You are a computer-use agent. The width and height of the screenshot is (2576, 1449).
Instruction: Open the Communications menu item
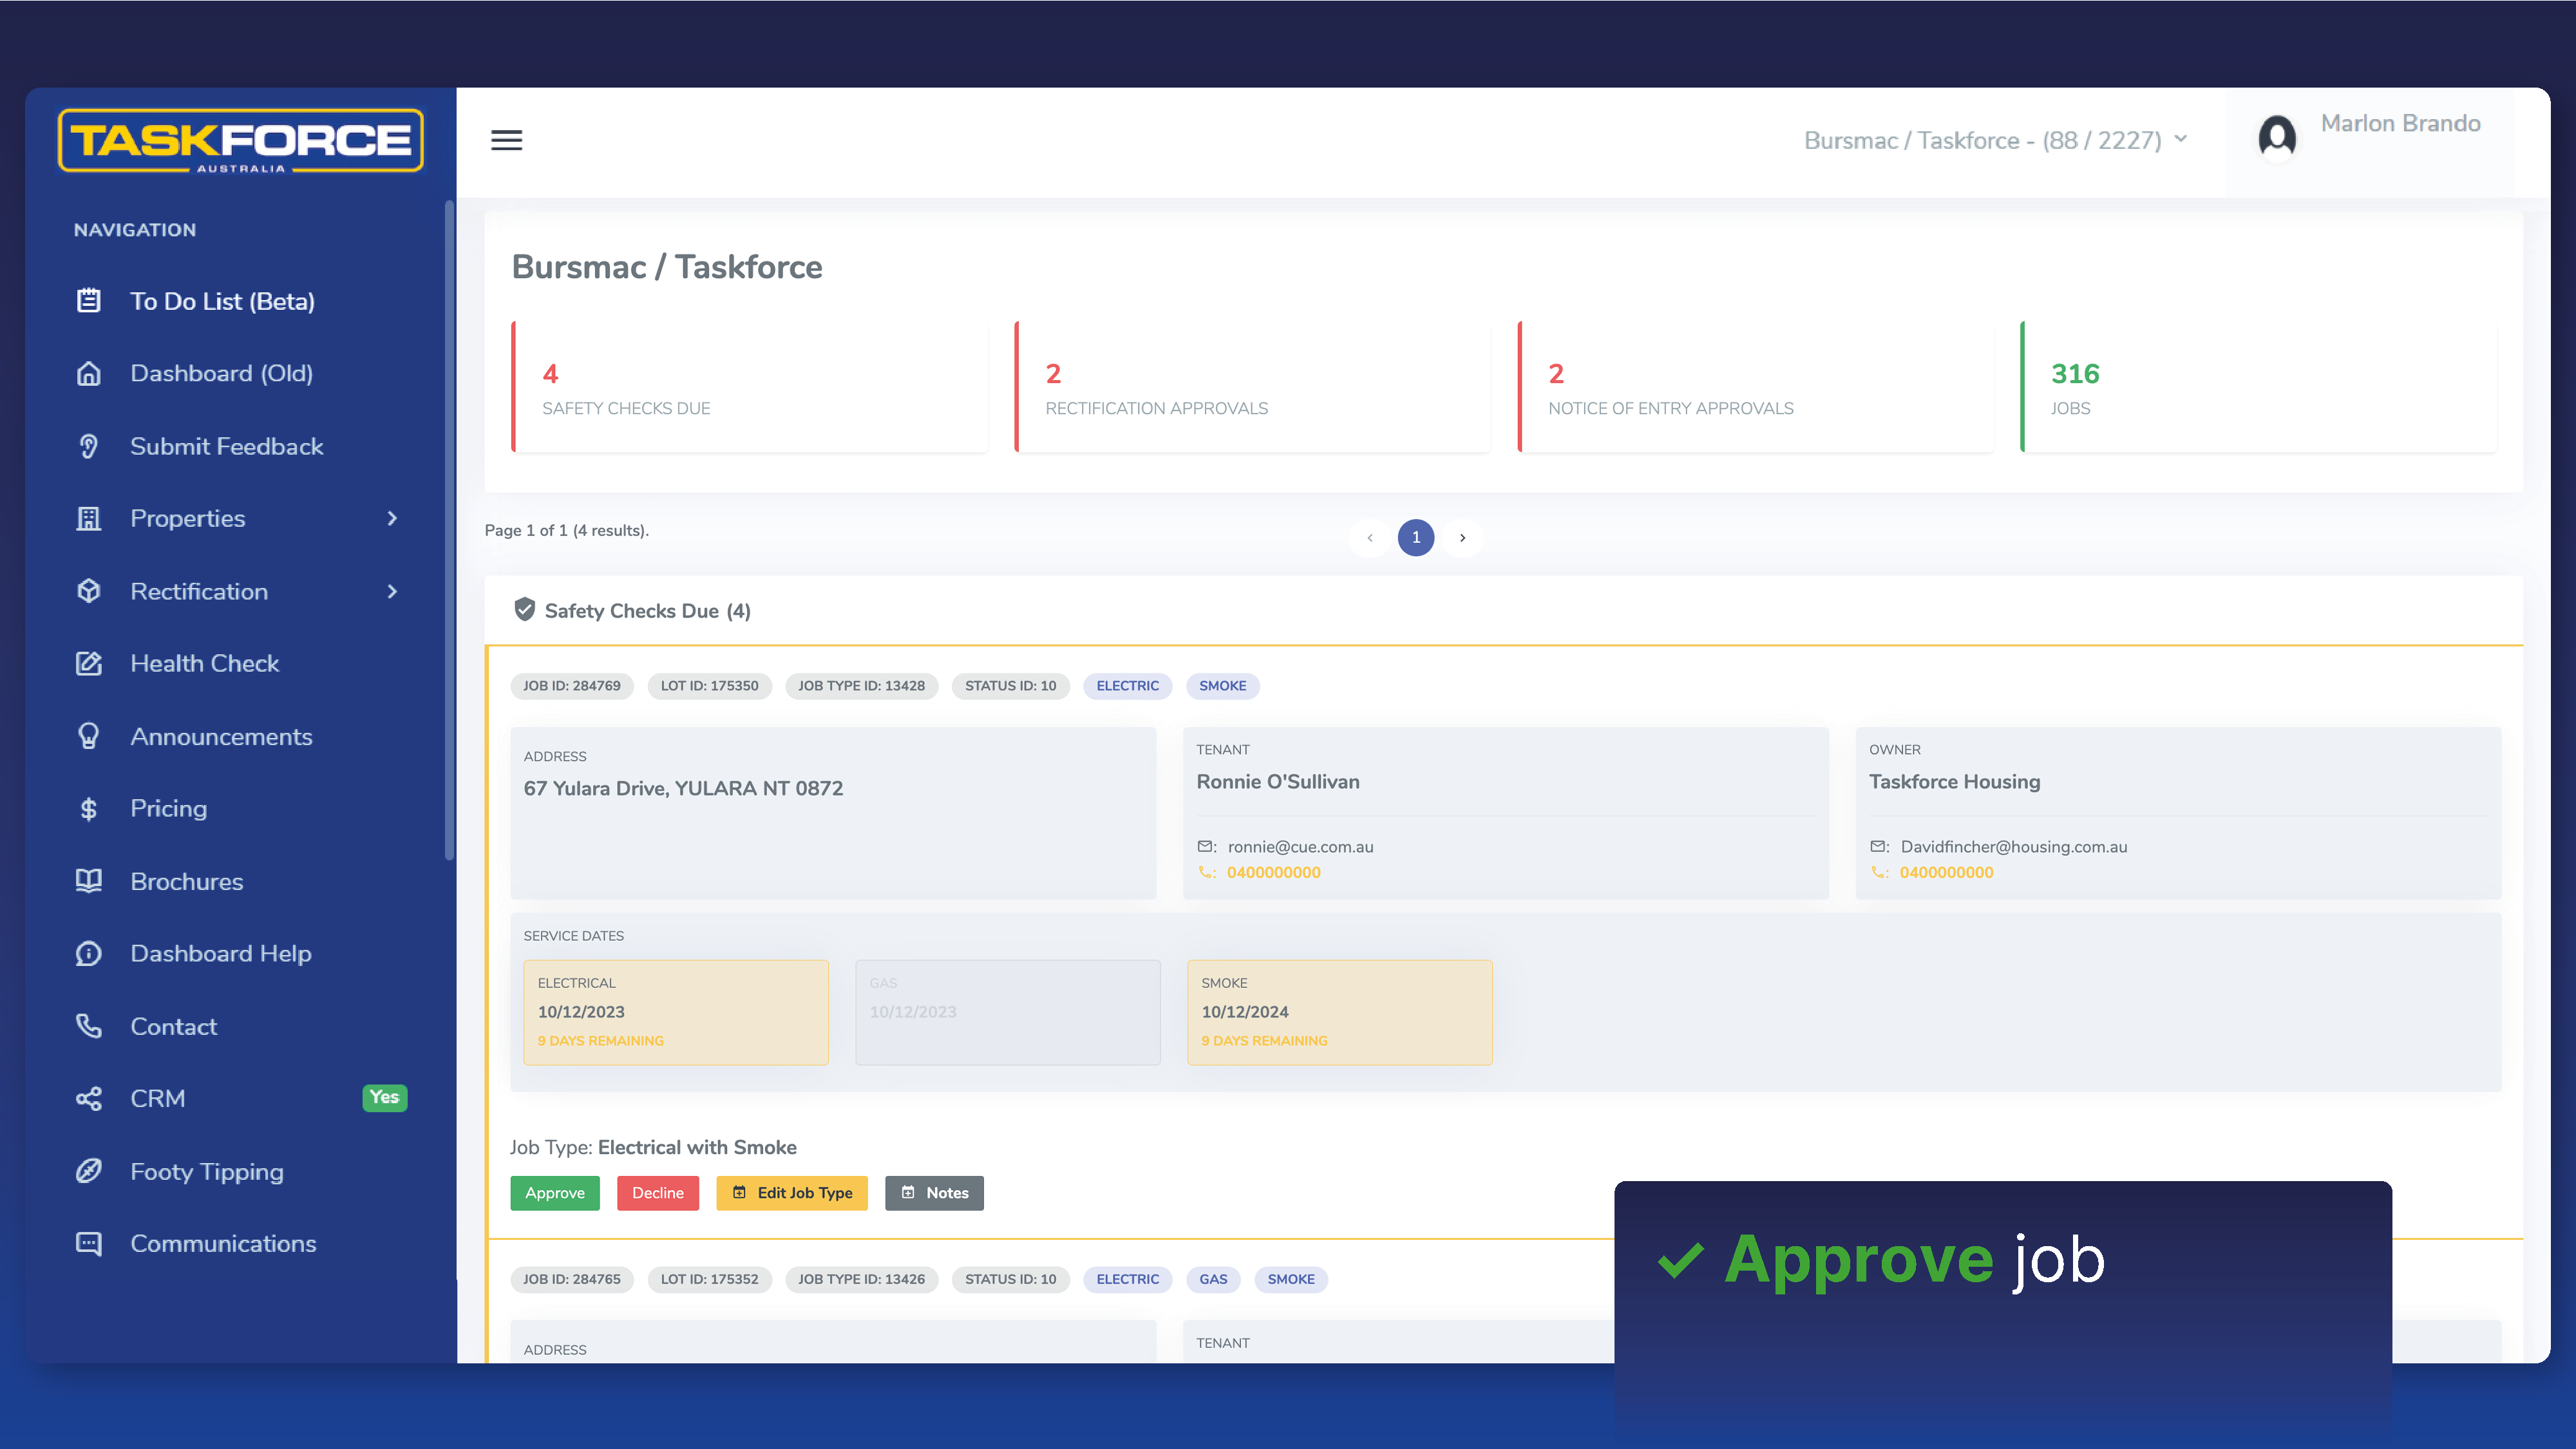[223, 1243]
